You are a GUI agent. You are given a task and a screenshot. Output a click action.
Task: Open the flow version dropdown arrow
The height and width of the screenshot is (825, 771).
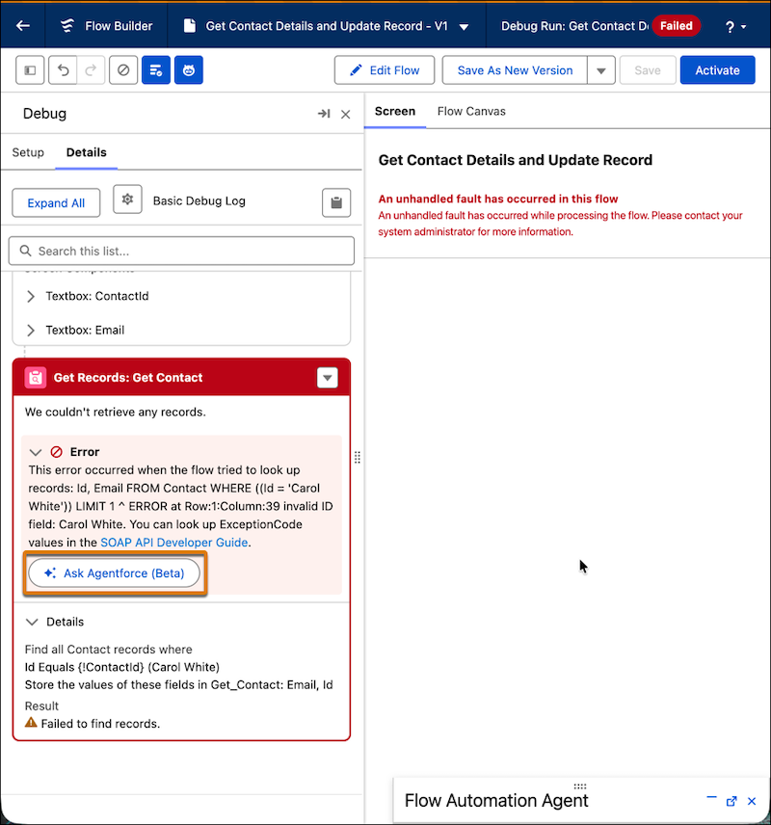click(x=464, y=27)
